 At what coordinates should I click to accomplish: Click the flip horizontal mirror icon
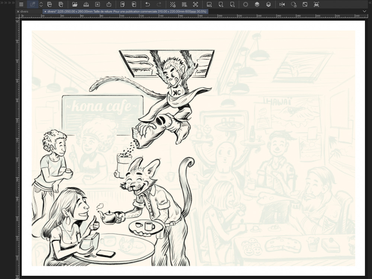(282, 4)
